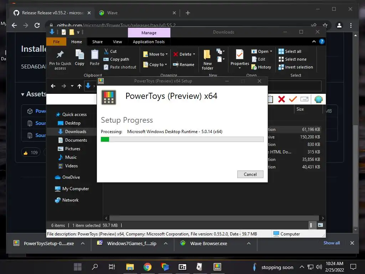Image resolution: width=365 pixels, height=274 pixels.
Task: Click Edit in Open group
Action: tap(259, 59)
